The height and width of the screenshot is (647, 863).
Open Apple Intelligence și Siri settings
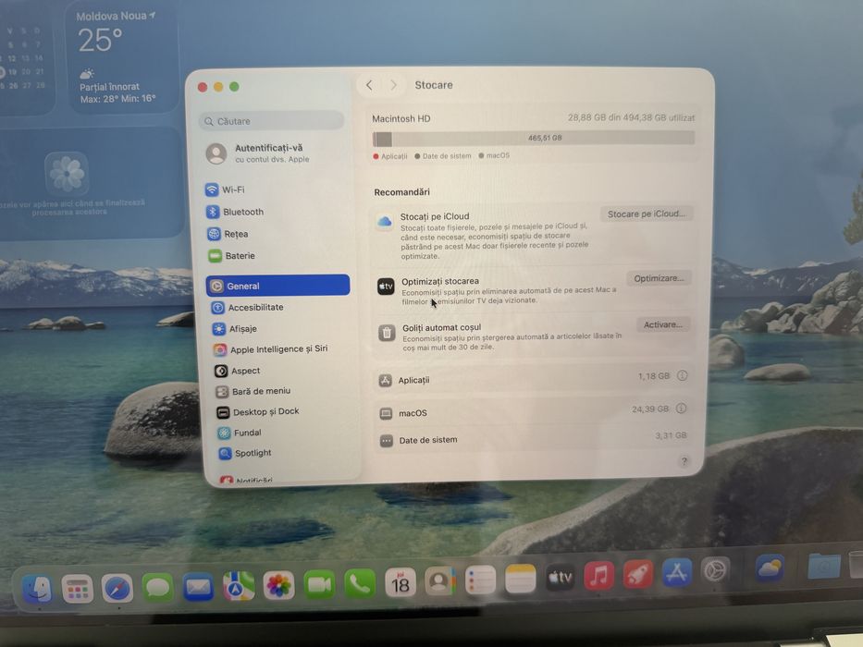point(271,349)
